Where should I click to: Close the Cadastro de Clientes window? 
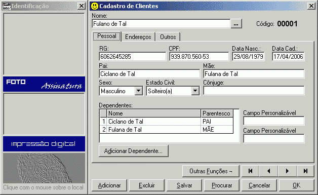(x=311, y=6)
